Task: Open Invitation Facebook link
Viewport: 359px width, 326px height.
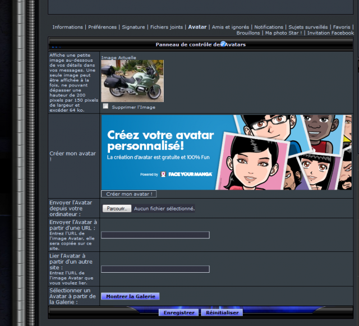Action: 330,33
